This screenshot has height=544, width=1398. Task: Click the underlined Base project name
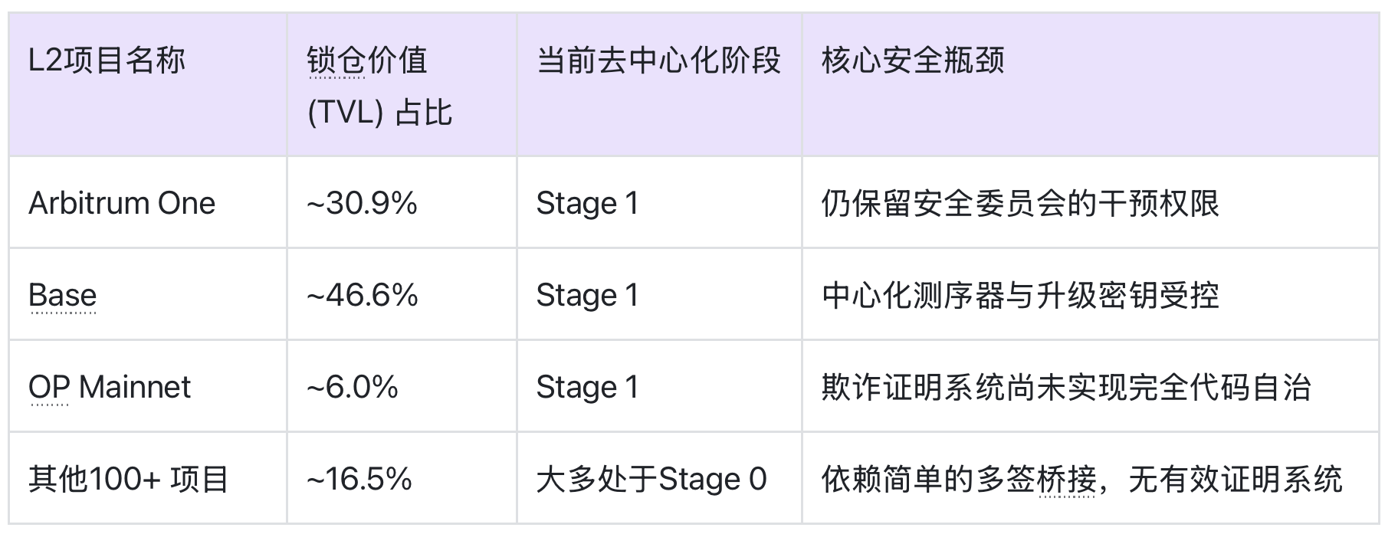(63, 295)
